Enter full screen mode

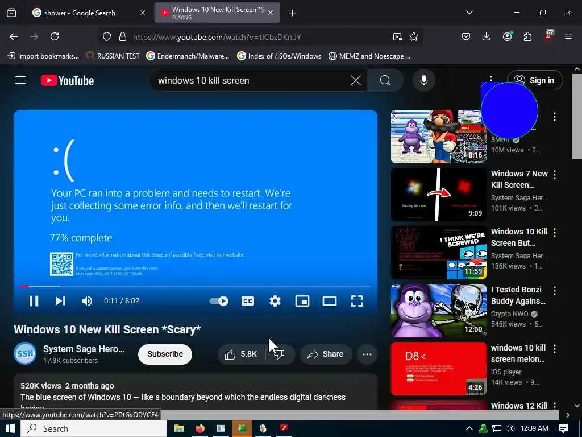coord(357,301)
